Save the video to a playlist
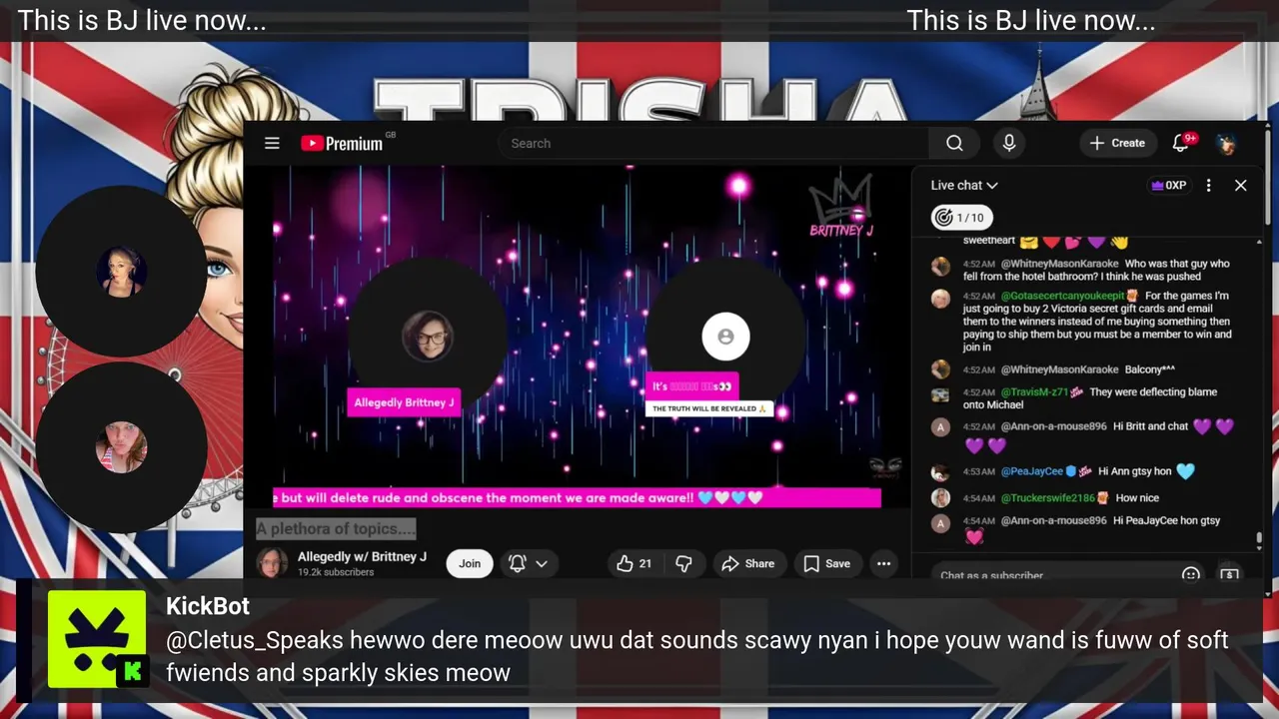 coord(827,563)
